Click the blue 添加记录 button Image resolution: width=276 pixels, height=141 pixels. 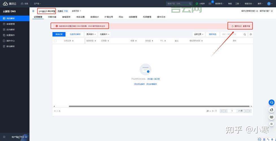[59, 34]
